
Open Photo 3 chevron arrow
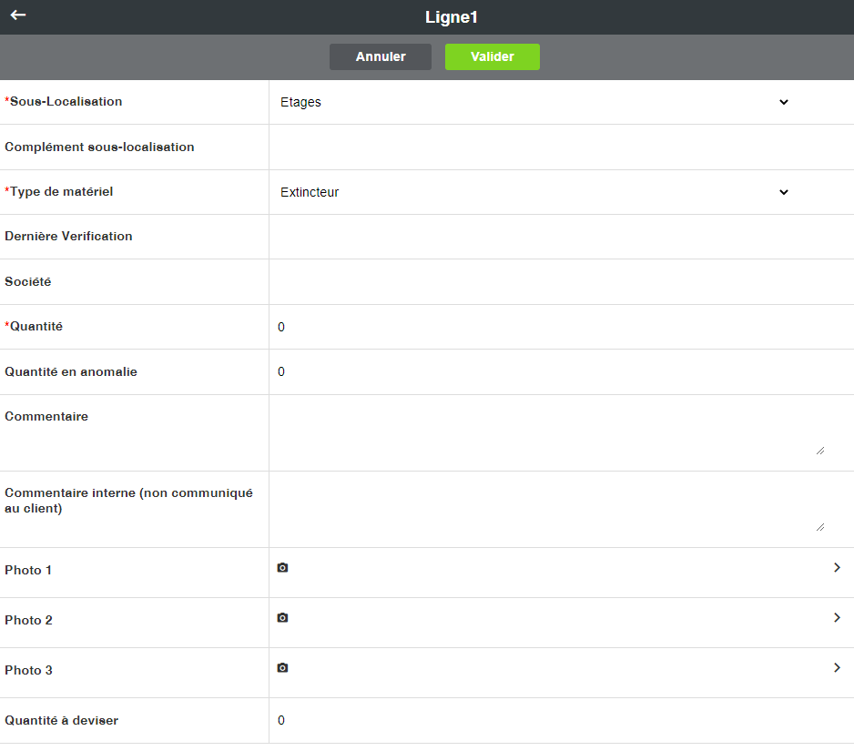pyautogui.click(x=837, y=668)
